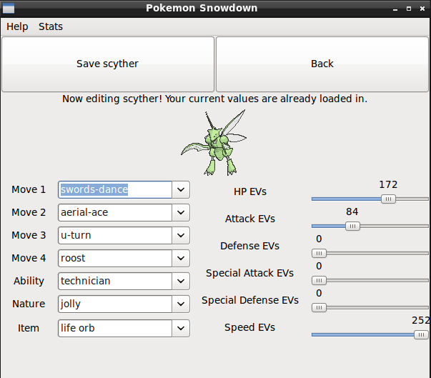Viewport: 431px width, 378px height.
Task: Expand the Nature dropdown arrow
Action: pos(181,304)
